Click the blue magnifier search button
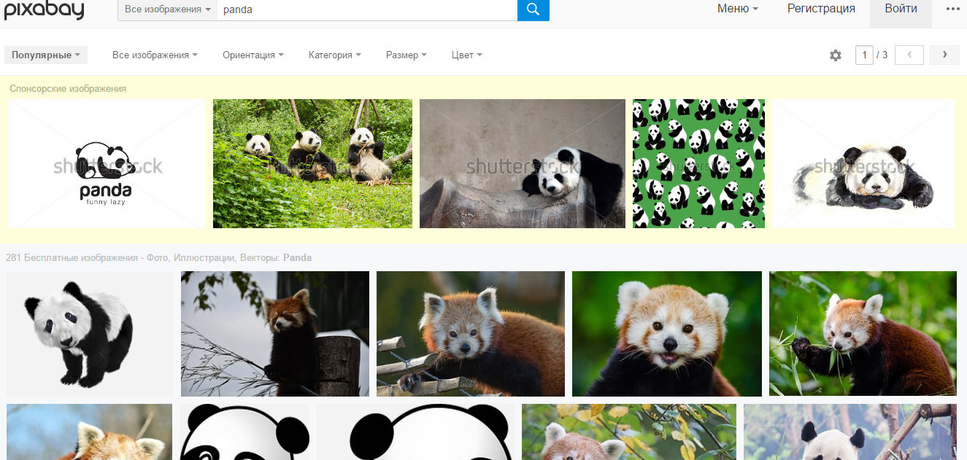This screenshot has height=460, width=967. [533, 9]
